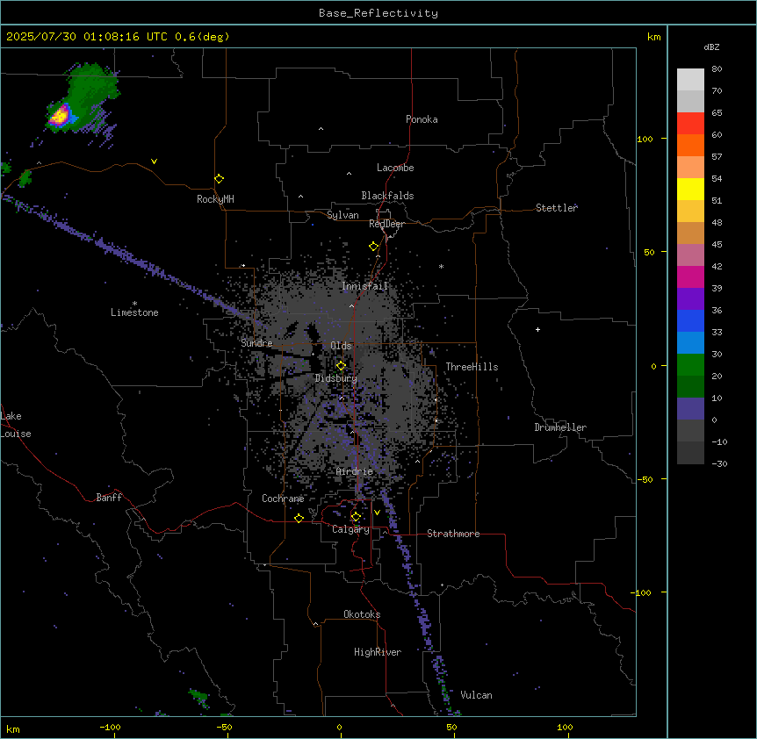Click the Airdrie label
757x739 pixels.
tap(355, 471)
